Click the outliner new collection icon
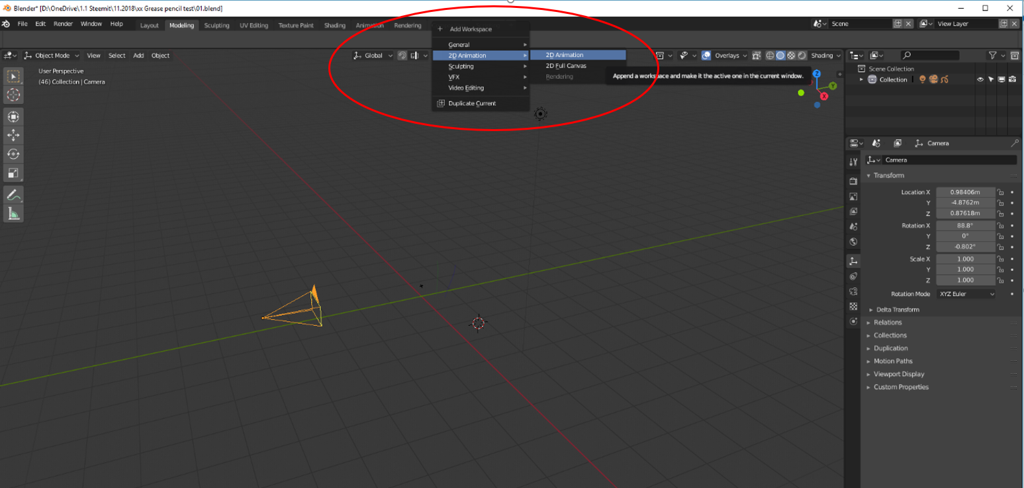The image size is (1024, 488). click(1015, 56)
